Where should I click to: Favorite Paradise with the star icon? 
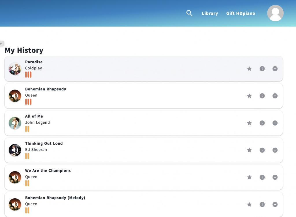pos(249,69)
